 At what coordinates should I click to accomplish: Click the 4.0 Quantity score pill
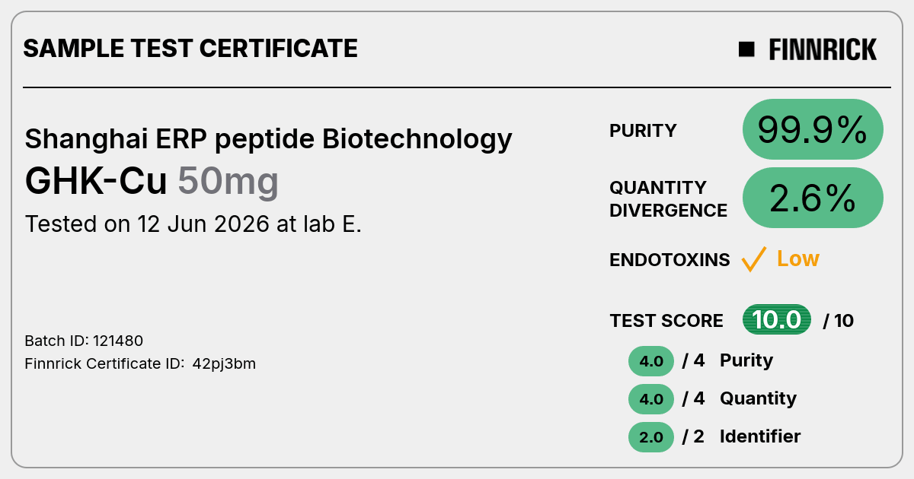(x=651, y=398)
